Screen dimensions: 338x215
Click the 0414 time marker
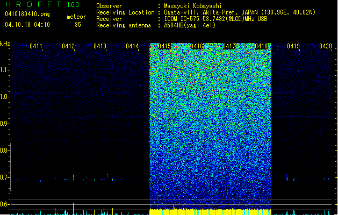click(132, 46)
